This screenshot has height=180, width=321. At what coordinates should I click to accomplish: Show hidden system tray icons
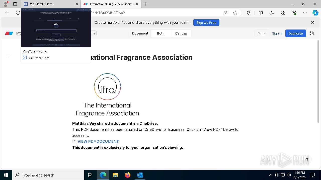pos(270,175)
